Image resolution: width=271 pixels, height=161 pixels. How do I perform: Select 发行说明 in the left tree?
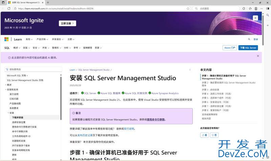click(x=14, y=94)
